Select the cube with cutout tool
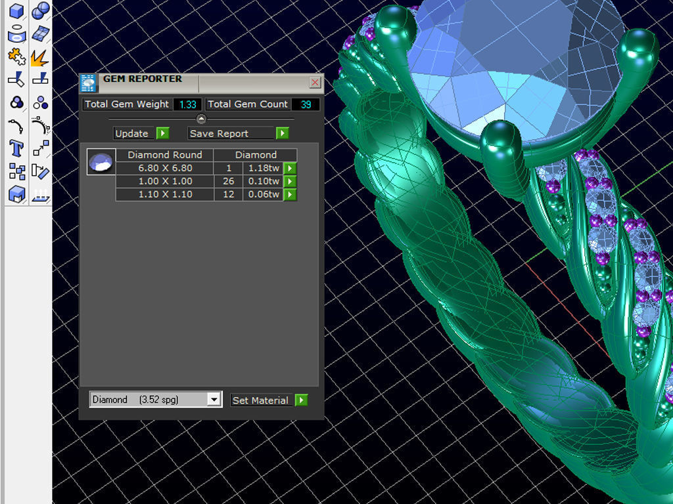Screen dimensions: 673x504 (16, 194)
